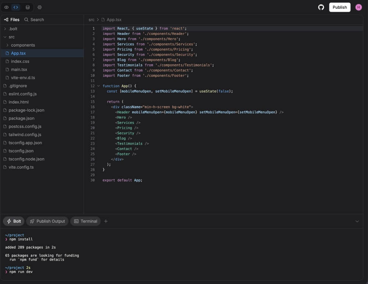Open tsconfig.json file
The width and height of the screenshot is (368, 284).
coord(42,151)
